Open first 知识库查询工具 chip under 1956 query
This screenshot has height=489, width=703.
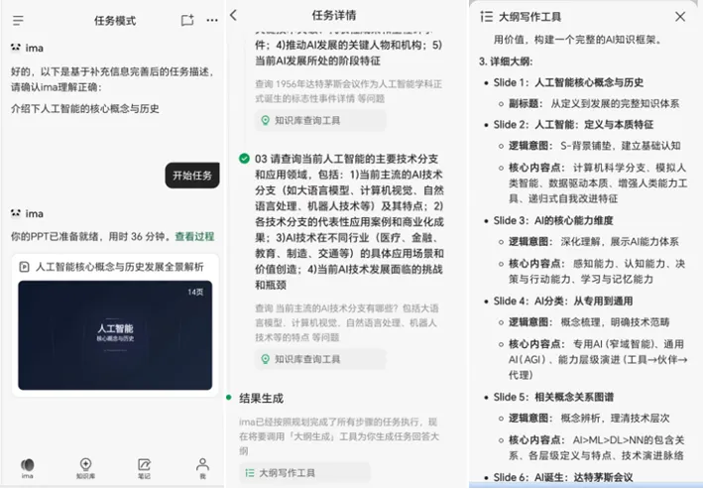point(320,120)
